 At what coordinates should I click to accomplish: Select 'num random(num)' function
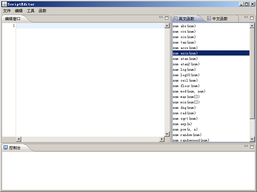pos(211,135)
